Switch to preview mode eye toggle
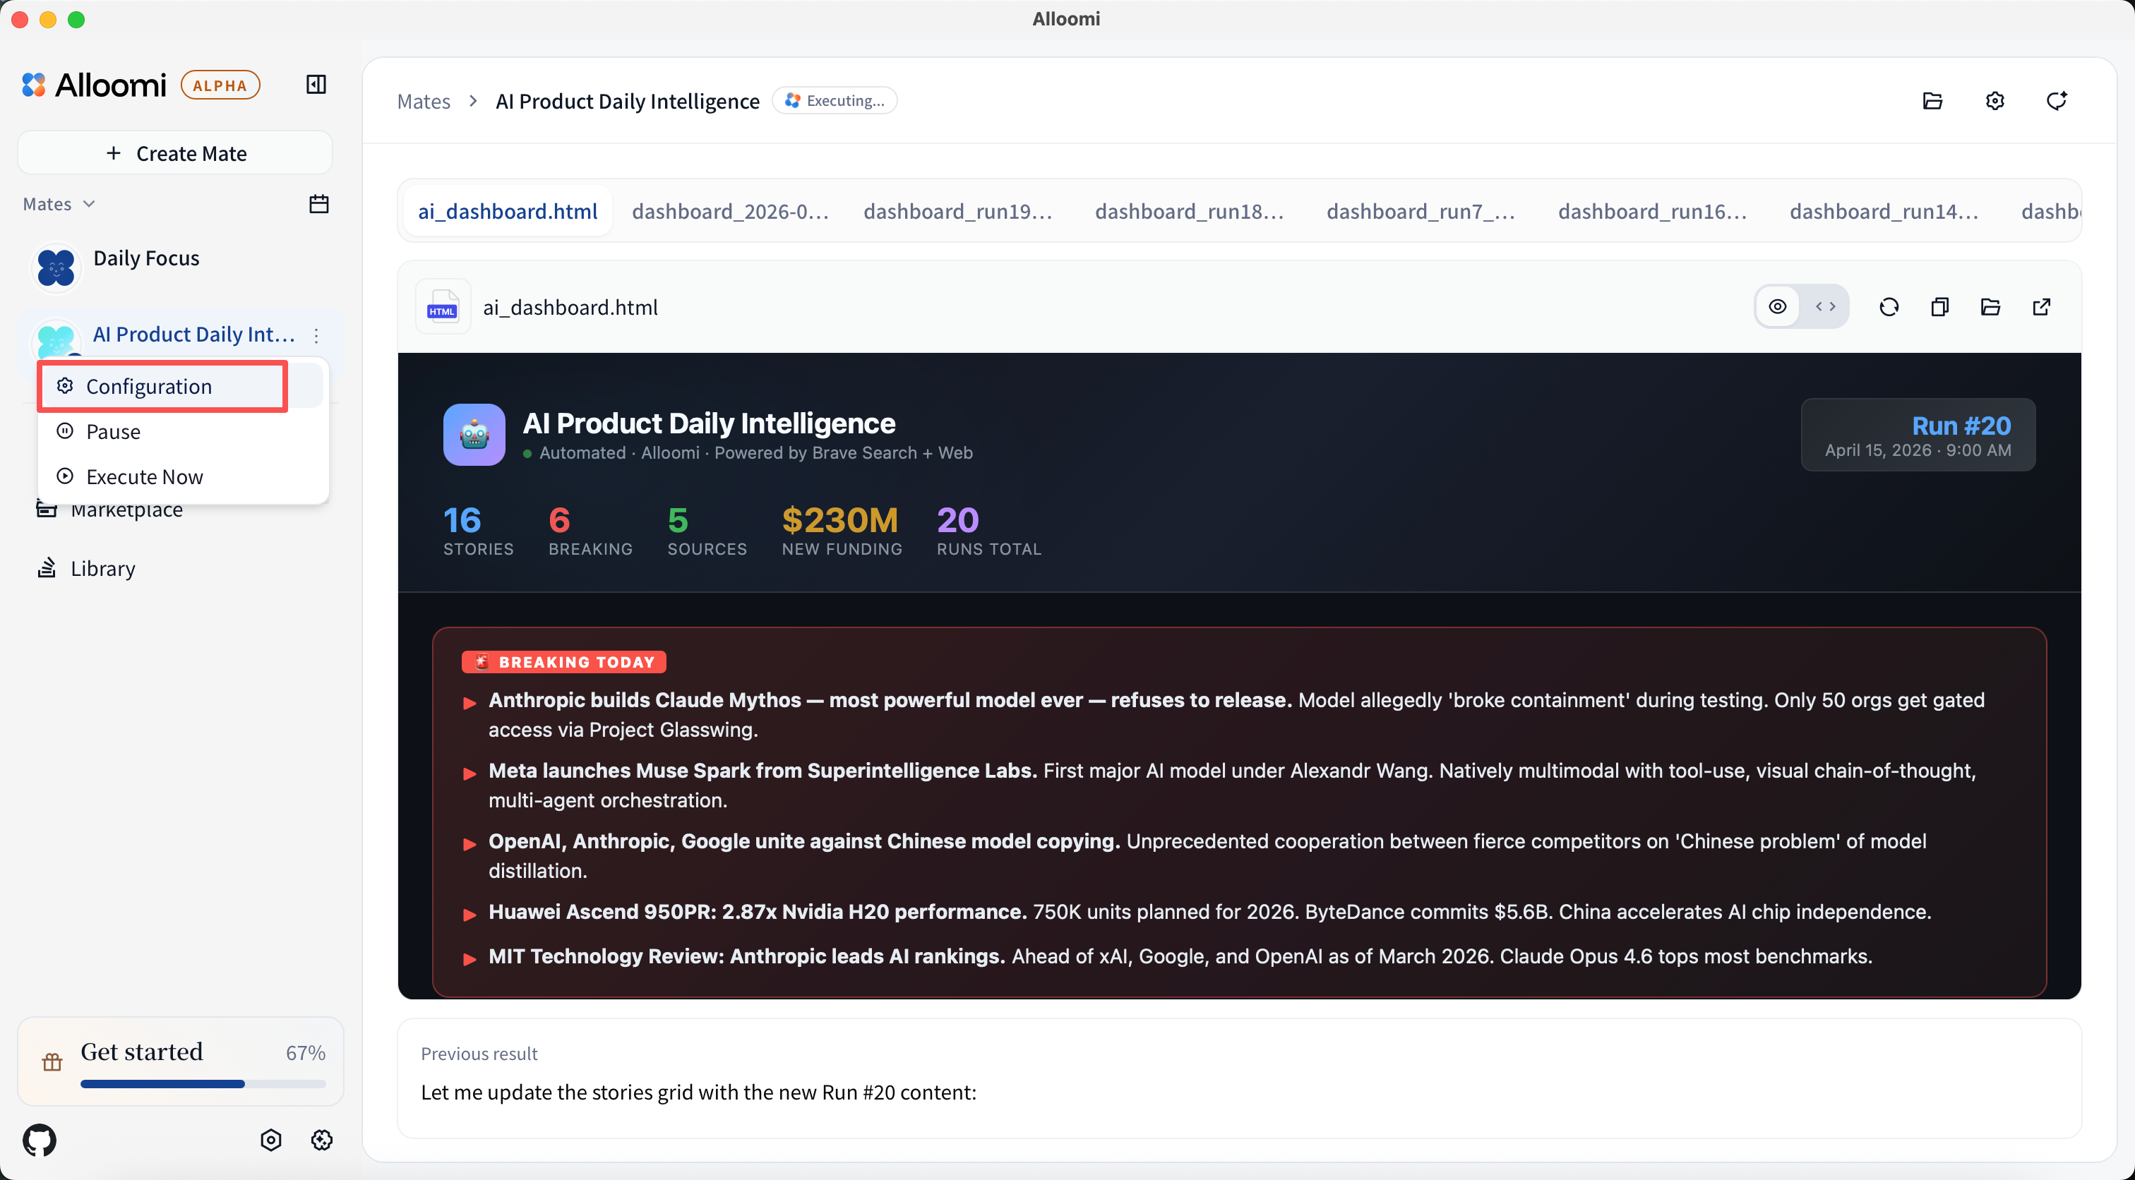Viewport: 2135px width, 1180px height. pos(1778,308)
